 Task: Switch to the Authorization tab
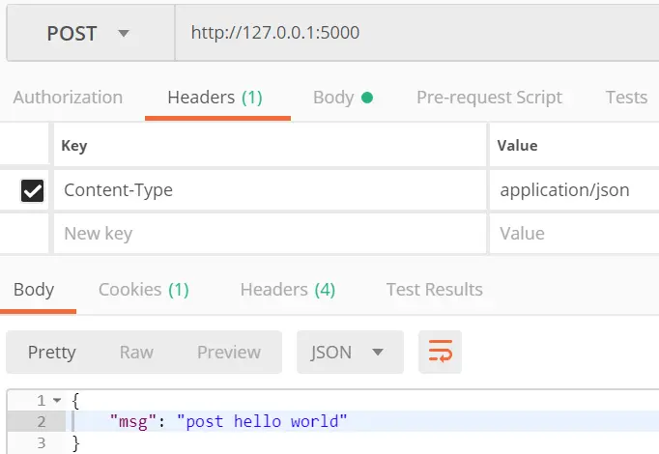[68, 98]
